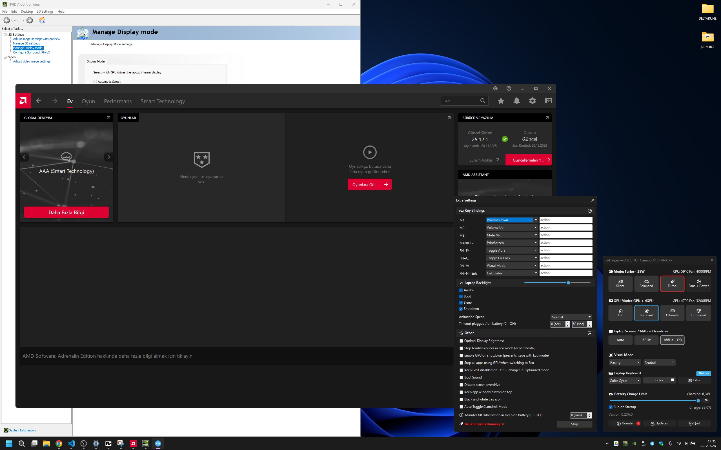
Task: Enable Optimal Display Brightness
Action: [x=461, y=341]
